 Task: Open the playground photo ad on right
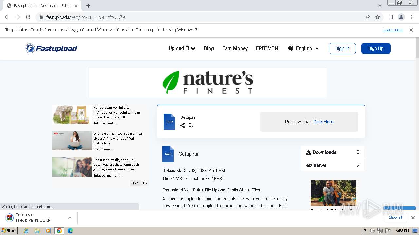333,193
